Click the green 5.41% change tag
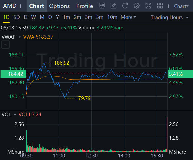This screenshot has width=193, height=160. coord(180,74)
